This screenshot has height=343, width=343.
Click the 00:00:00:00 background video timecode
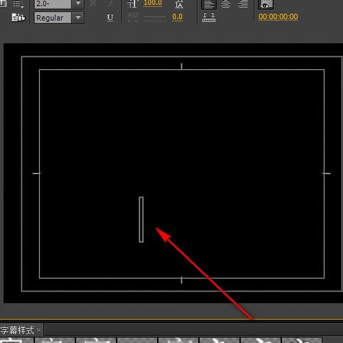point(278,17)
